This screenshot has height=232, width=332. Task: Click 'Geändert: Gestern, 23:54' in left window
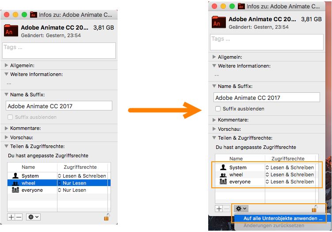[x=51, y=35]
